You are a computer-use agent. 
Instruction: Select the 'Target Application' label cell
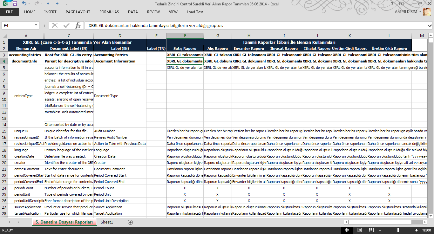click(120, 213)
